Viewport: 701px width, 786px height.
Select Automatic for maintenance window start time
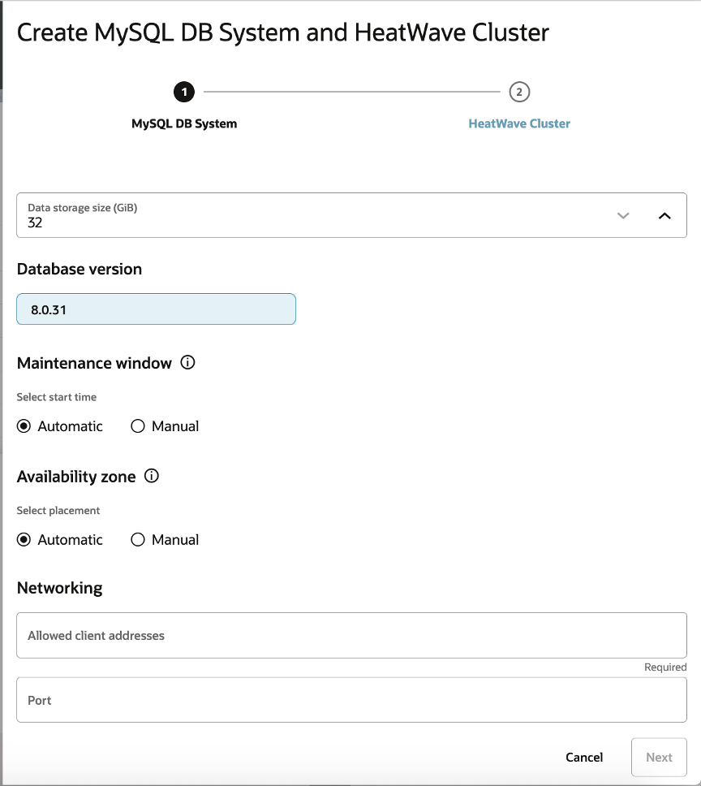pos(24,426)
